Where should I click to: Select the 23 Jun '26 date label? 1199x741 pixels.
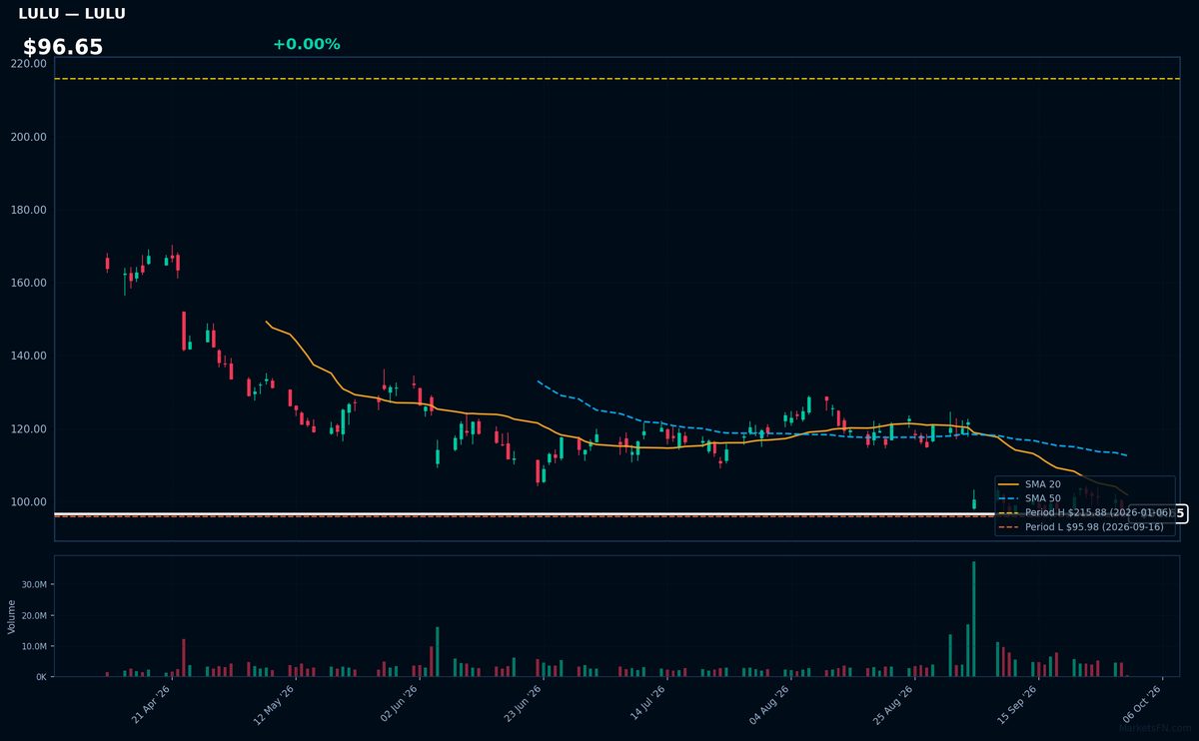click(523, 704)
